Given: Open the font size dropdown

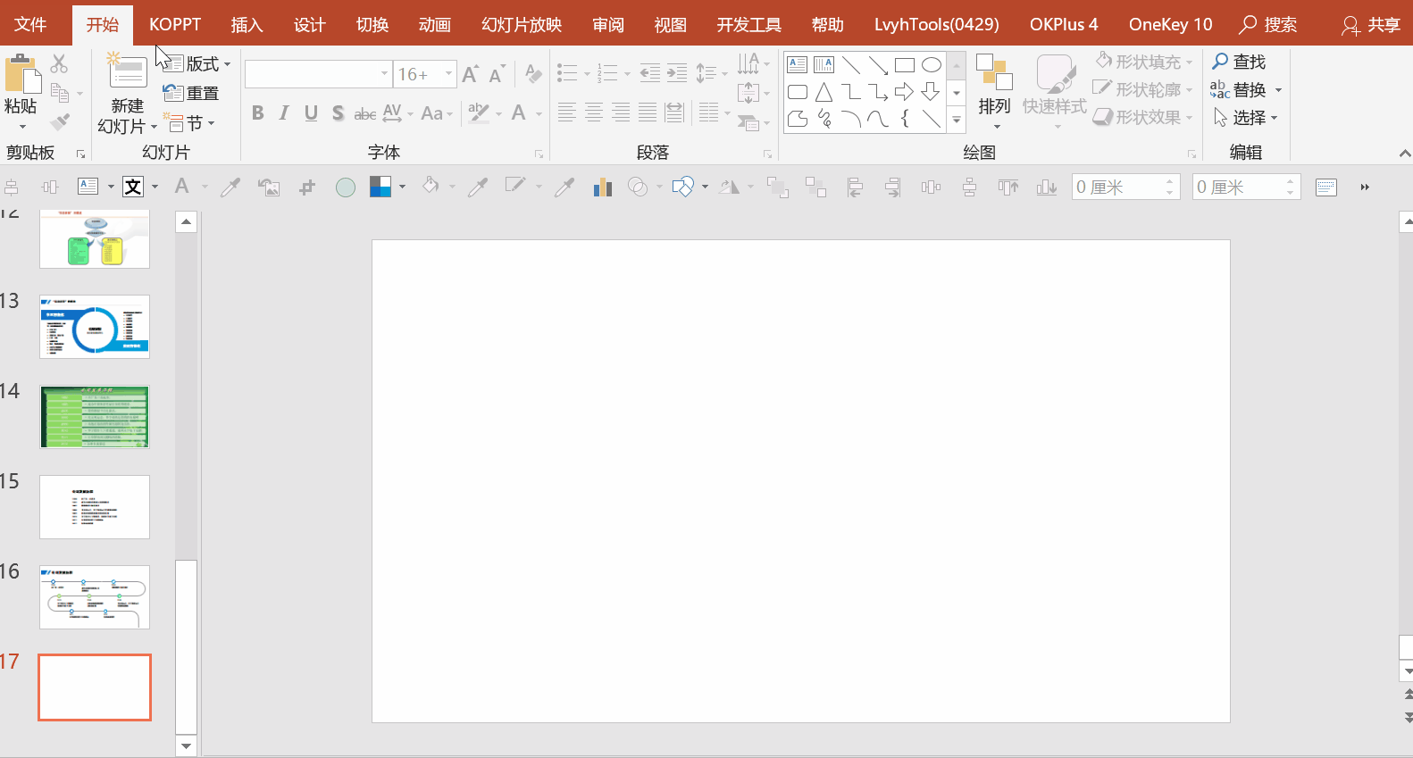Looking at the screenshot, I should [x=449, y=74].
